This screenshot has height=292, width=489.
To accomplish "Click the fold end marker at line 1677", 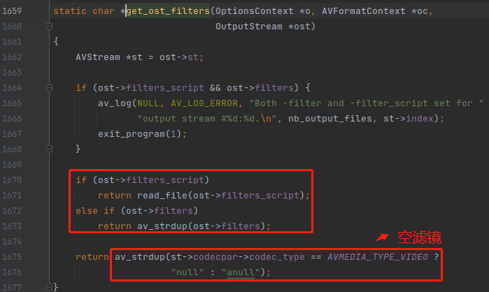I will tap(48, 286).
